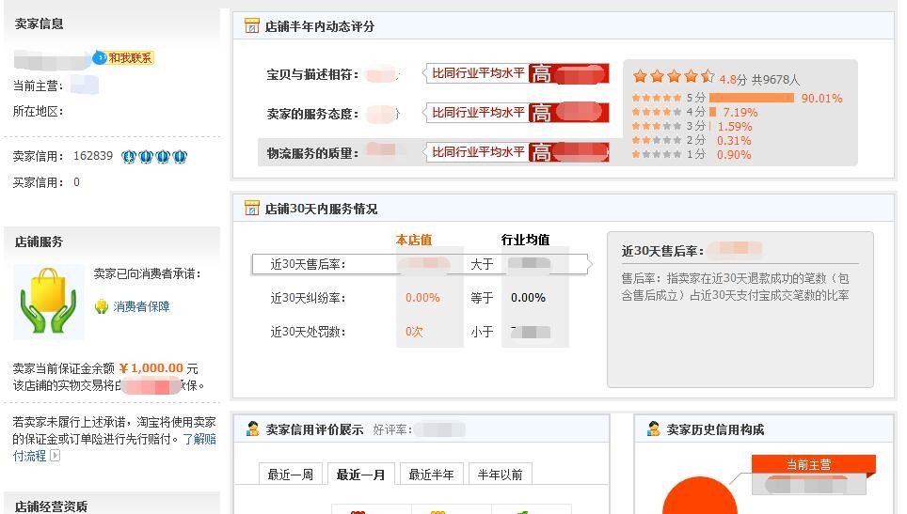907x514 pixels.
Task: Select the 最近一月 tab
Action: [360, 475]
